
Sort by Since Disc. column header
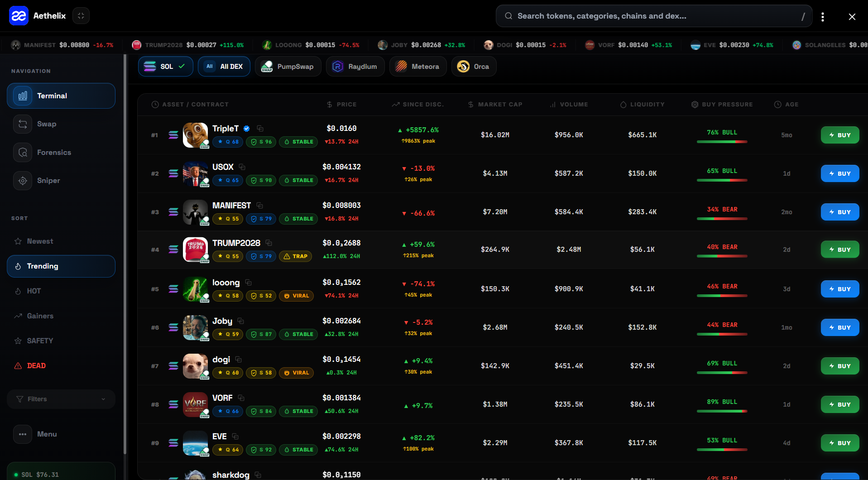[418, 105]
